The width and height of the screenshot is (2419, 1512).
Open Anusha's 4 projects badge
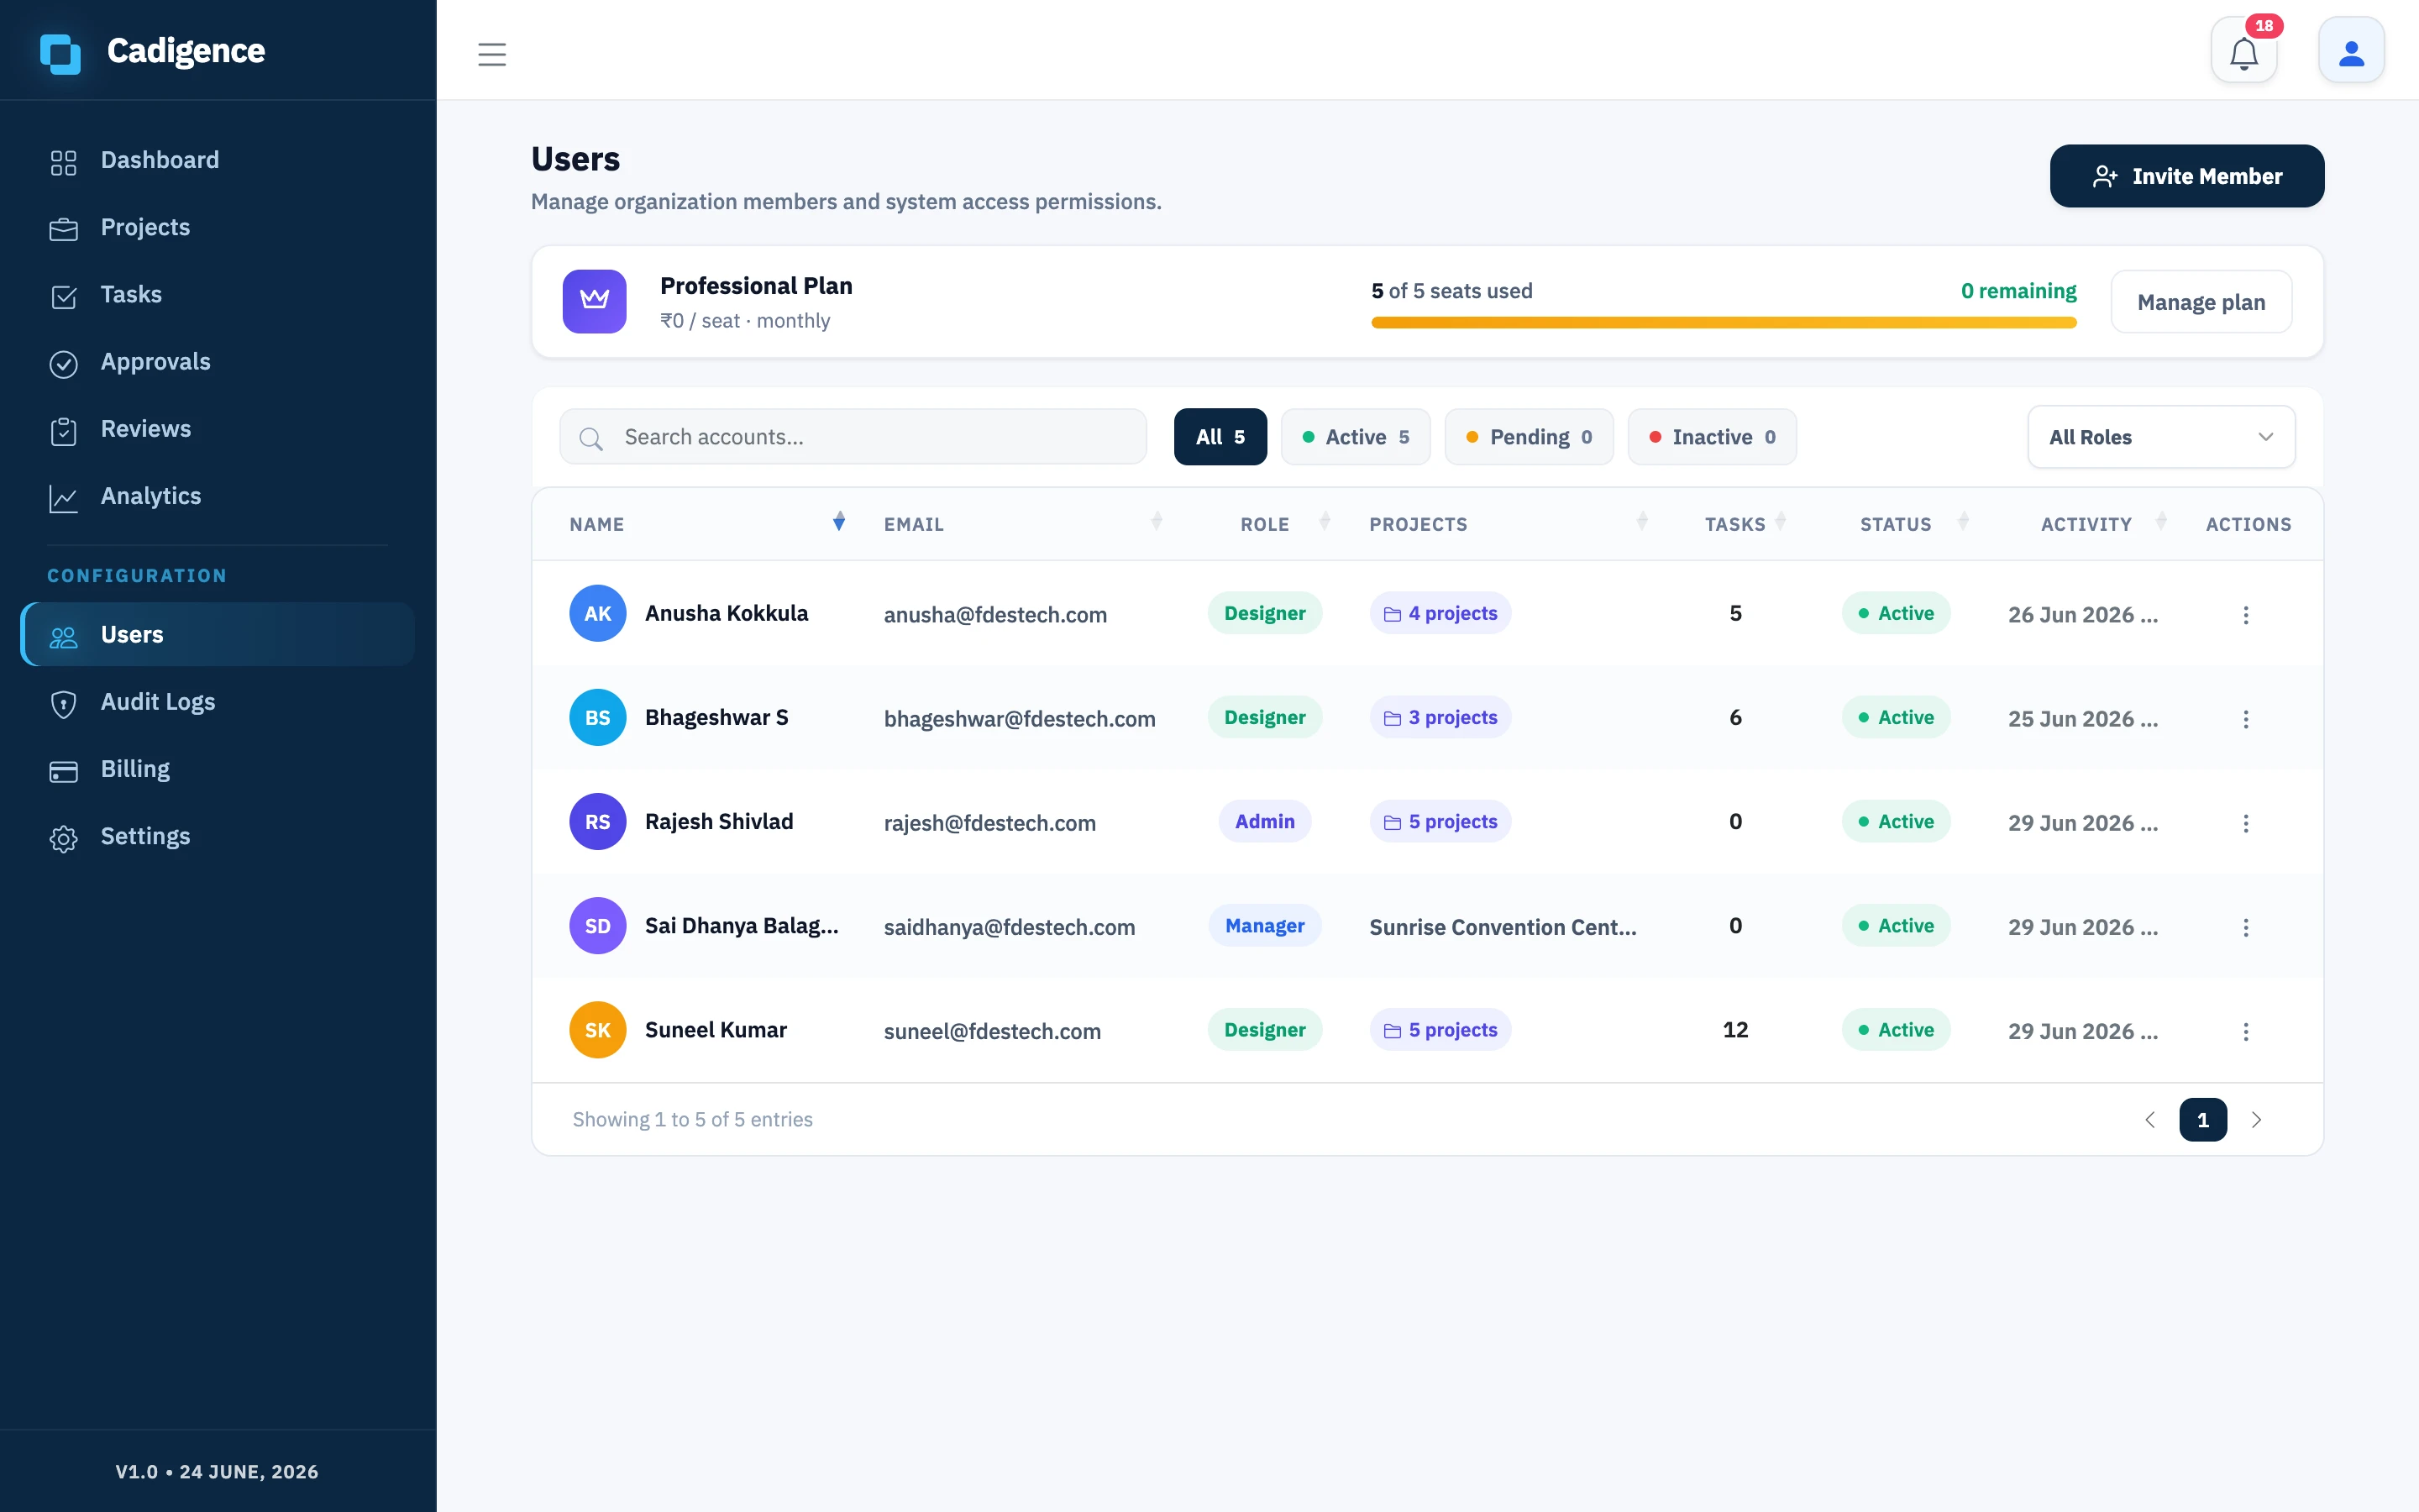1440,613
